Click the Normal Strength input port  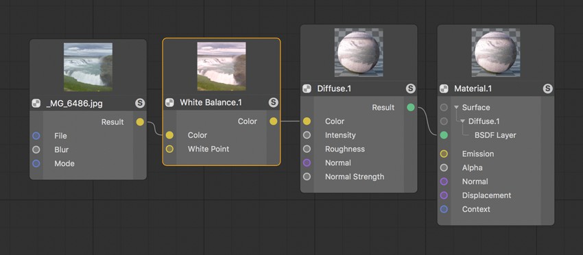pos(307,177)
